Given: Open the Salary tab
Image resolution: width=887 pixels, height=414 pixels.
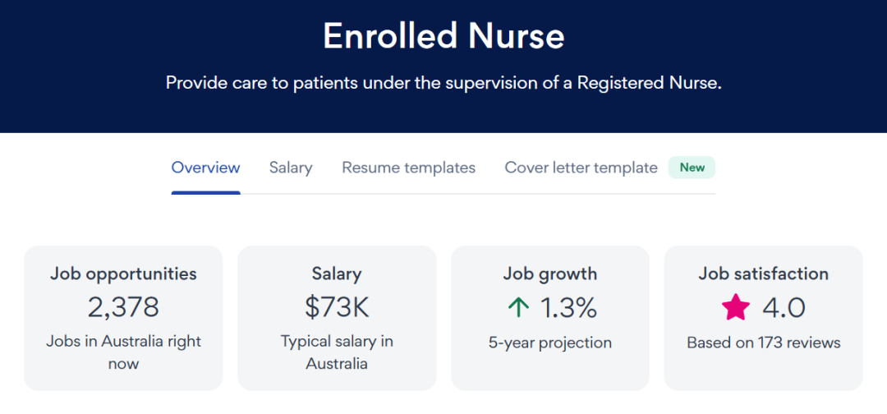Looking at the screenshot, I should coord(291,168).
